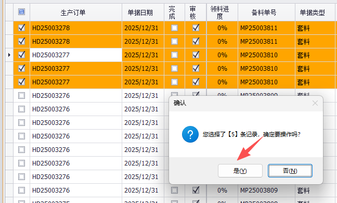
Task: Click 是(Y) to confirm the operation
Action: [x=240, y=171]
